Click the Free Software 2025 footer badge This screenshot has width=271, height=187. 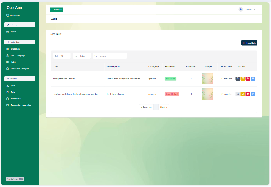click(15, 179)
